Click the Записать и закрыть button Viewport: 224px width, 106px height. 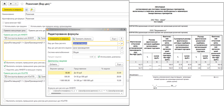[13, 9]
